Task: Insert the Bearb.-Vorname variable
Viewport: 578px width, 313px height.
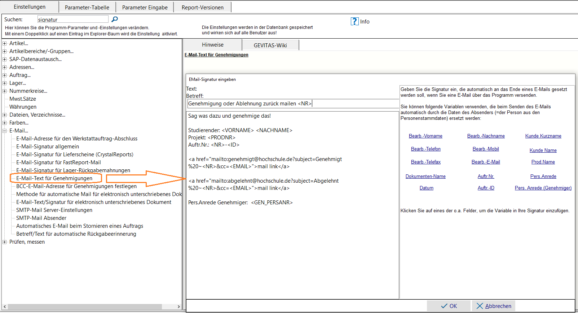Action: pos(425,136)
